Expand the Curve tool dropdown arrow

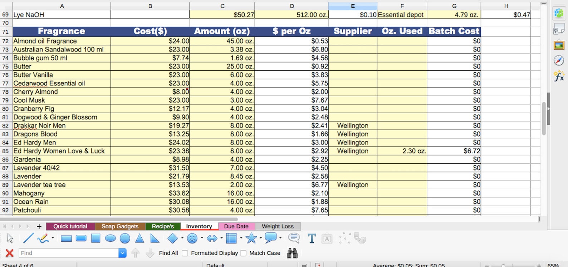pyautogui.click(x=53, y=238)
